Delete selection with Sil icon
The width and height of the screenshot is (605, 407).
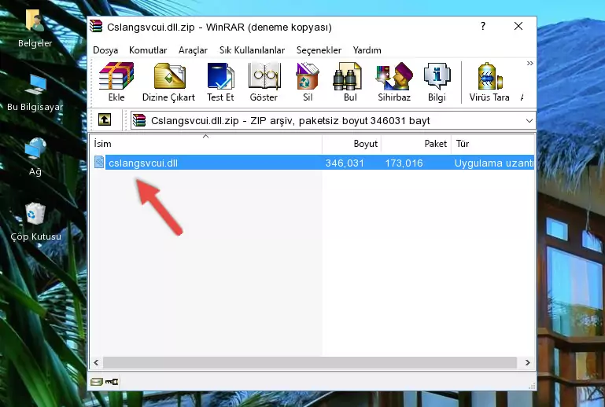point(308,82)
